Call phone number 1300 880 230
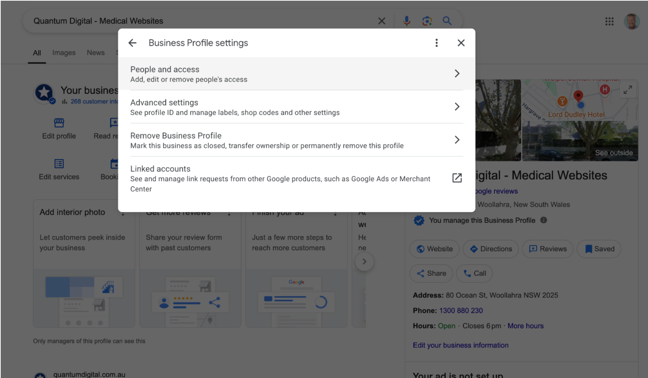This screenshot has height=378, width=648. [461, 311]
